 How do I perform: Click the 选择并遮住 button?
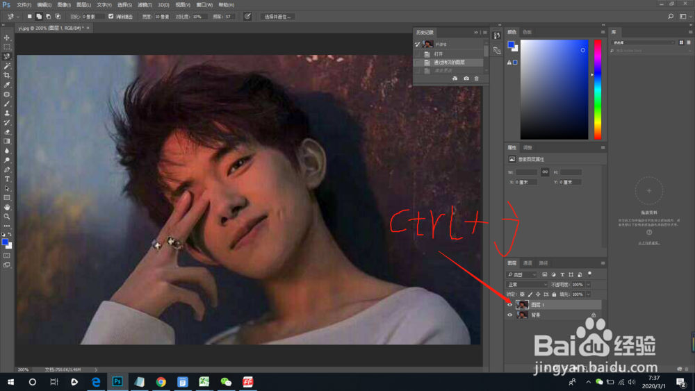coord(278,17)
